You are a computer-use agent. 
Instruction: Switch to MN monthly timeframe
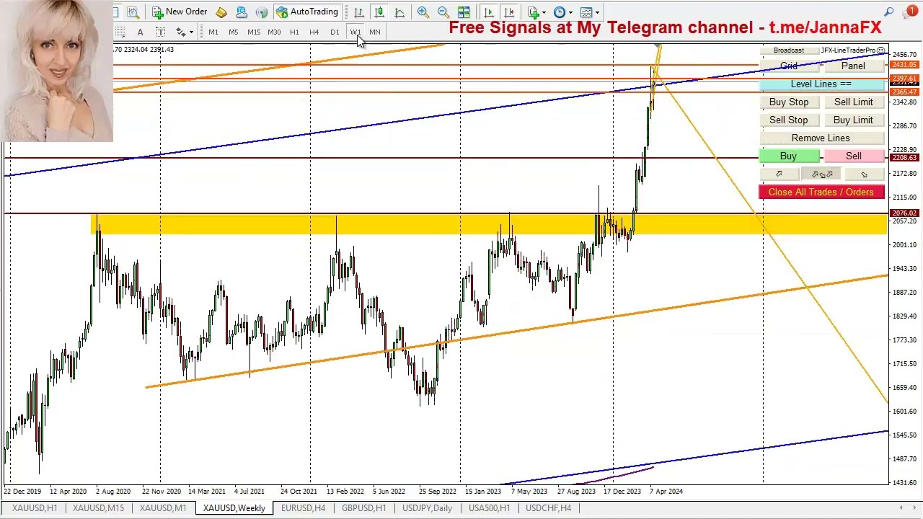(375, 32)
